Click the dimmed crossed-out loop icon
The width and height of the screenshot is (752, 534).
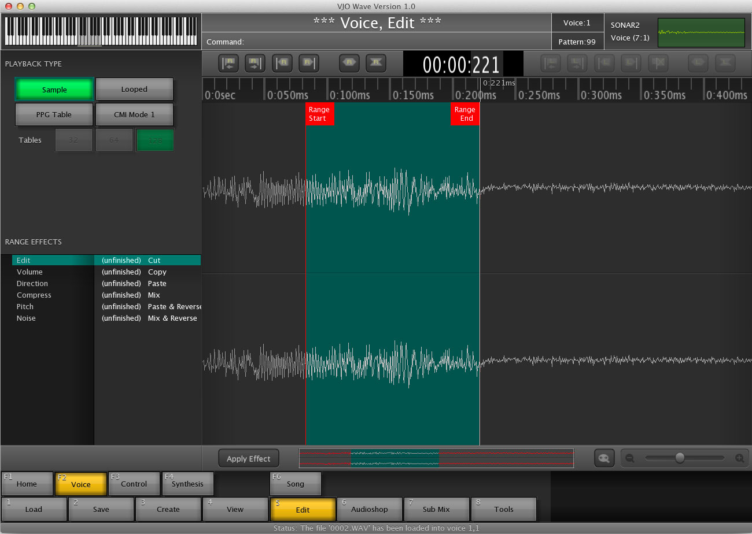[658, 63]
